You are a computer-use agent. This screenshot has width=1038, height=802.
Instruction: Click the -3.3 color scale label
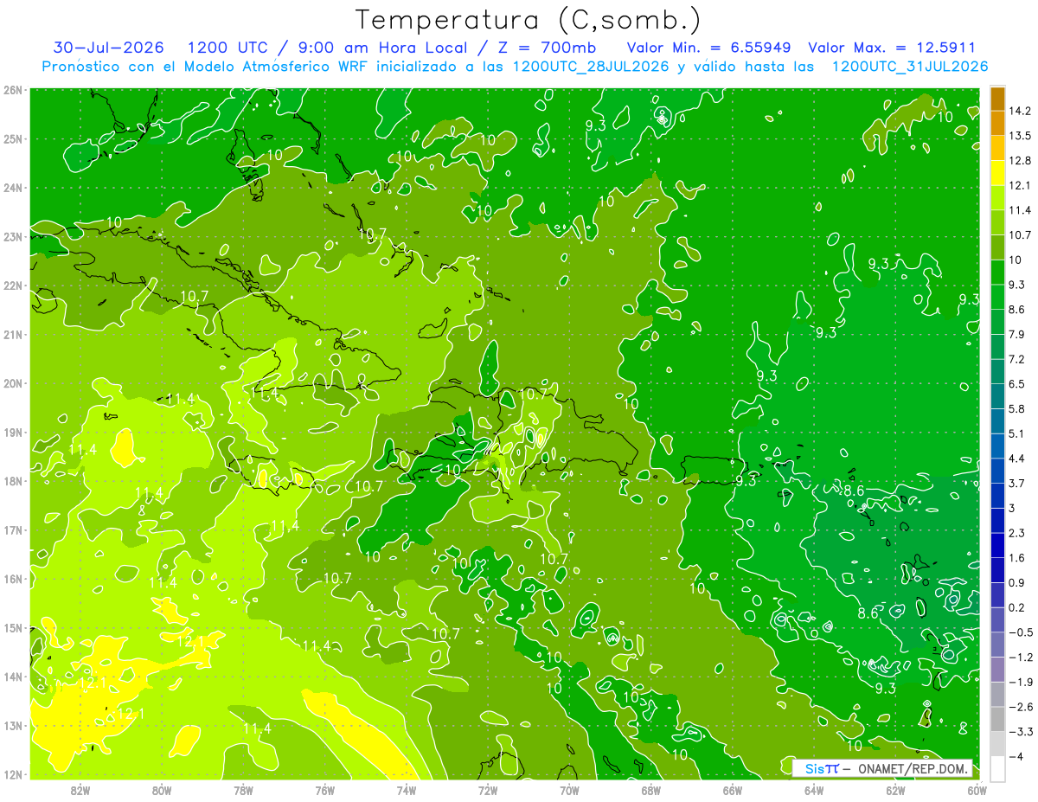click(1021, 732)
